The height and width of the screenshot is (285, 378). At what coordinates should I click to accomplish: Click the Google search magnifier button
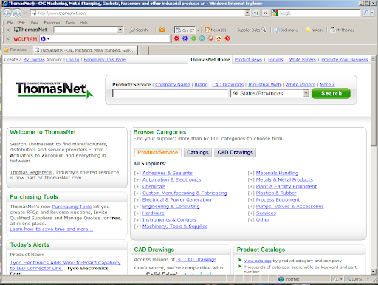point(366,13)
